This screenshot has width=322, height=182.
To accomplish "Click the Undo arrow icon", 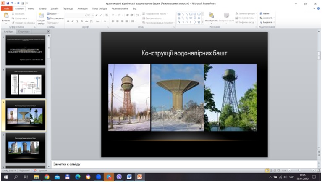I will [12, 3].
